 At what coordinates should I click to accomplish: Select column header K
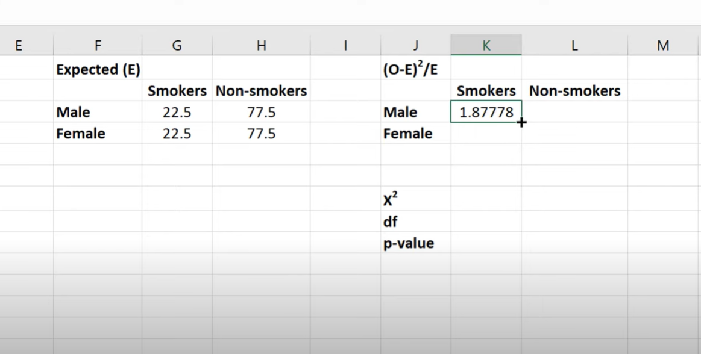[486, 45]
